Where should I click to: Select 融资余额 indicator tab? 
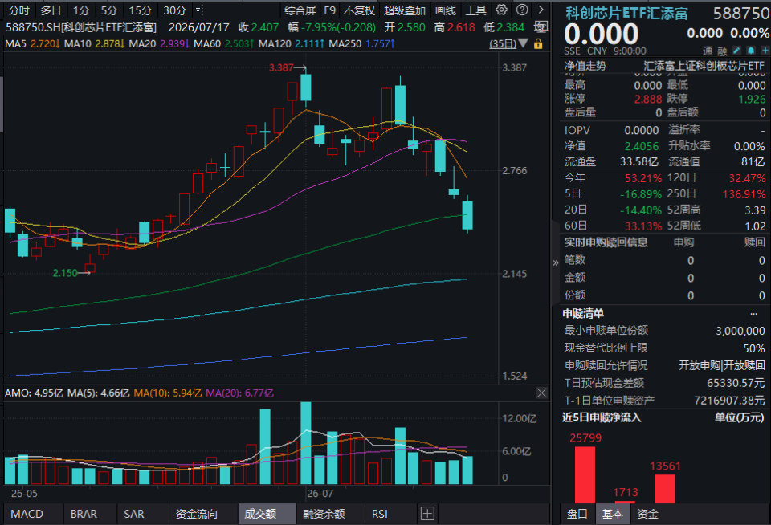(x=324, y=514)
